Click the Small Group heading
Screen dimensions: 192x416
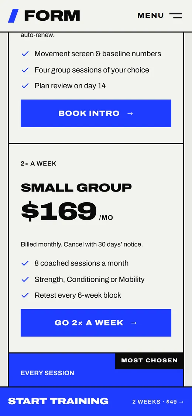point(76,188)
